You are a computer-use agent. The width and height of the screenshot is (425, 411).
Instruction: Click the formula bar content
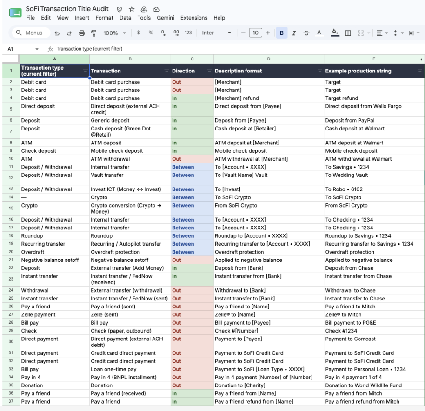89,49
